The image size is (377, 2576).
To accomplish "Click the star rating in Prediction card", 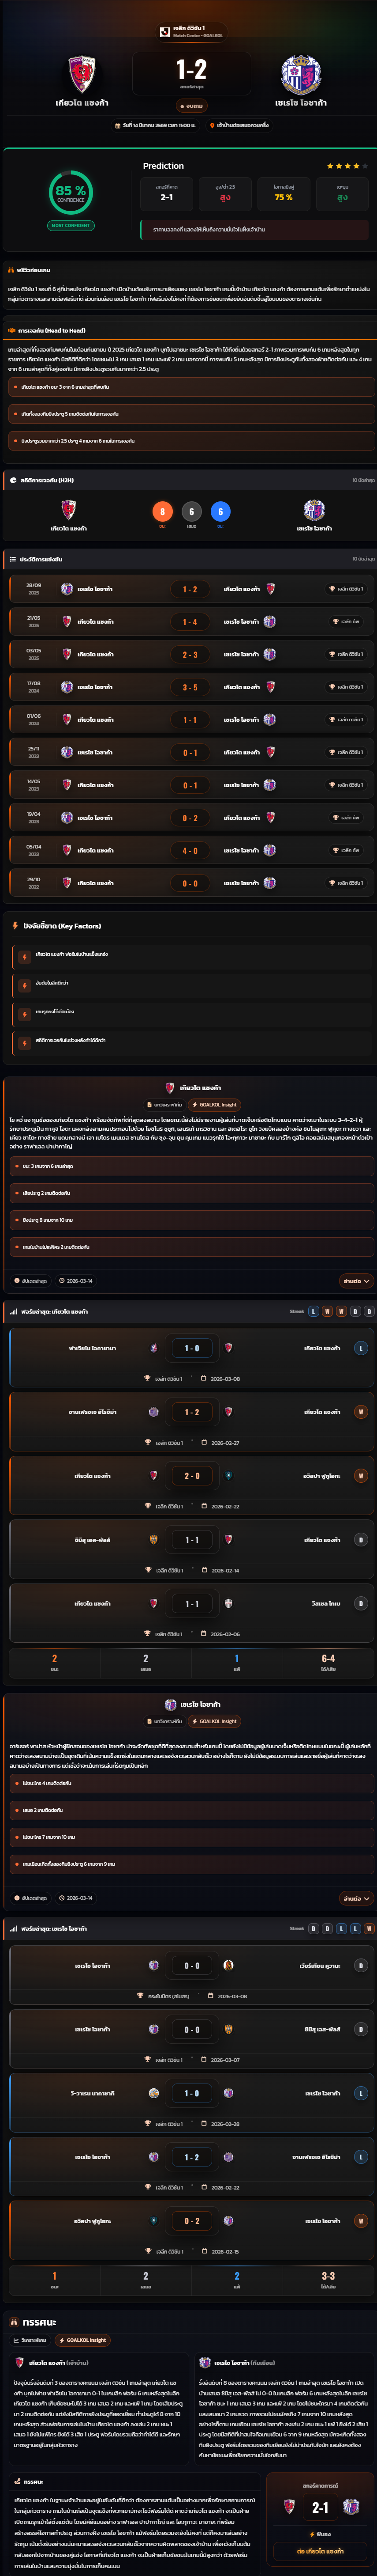I will pyautogui.click(x=347, y=166).
